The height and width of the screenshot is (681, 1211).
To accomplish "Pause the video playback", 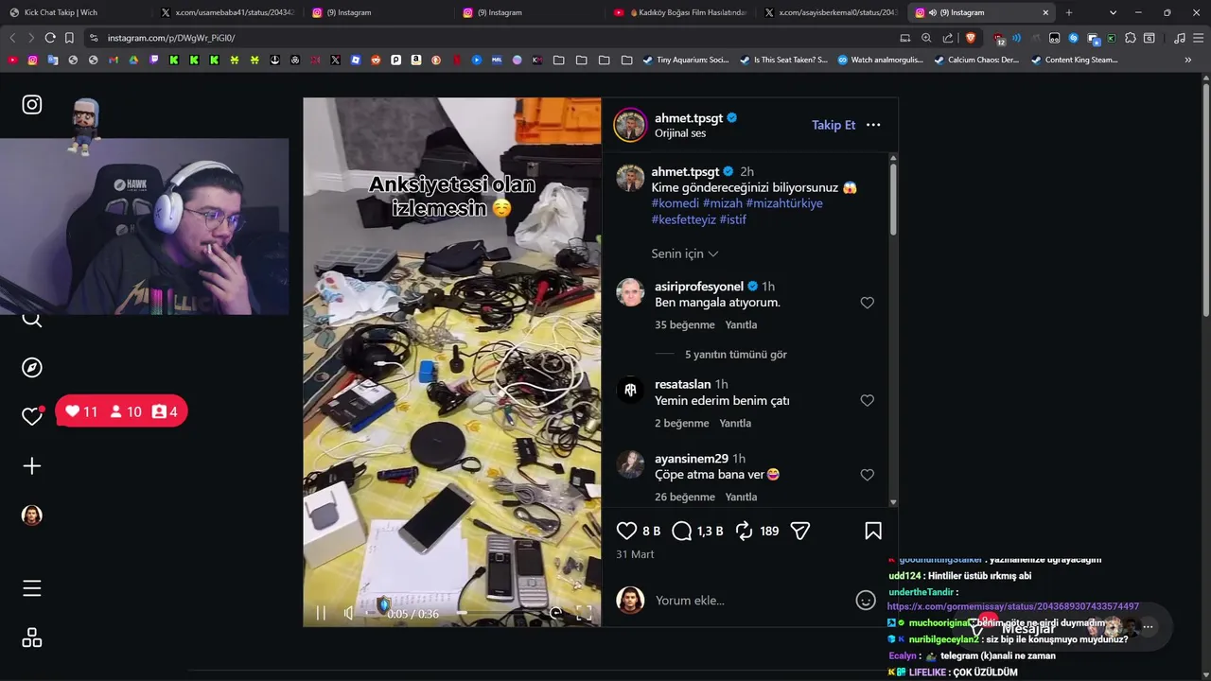I will pyautogui.click(x=321, y=613).
